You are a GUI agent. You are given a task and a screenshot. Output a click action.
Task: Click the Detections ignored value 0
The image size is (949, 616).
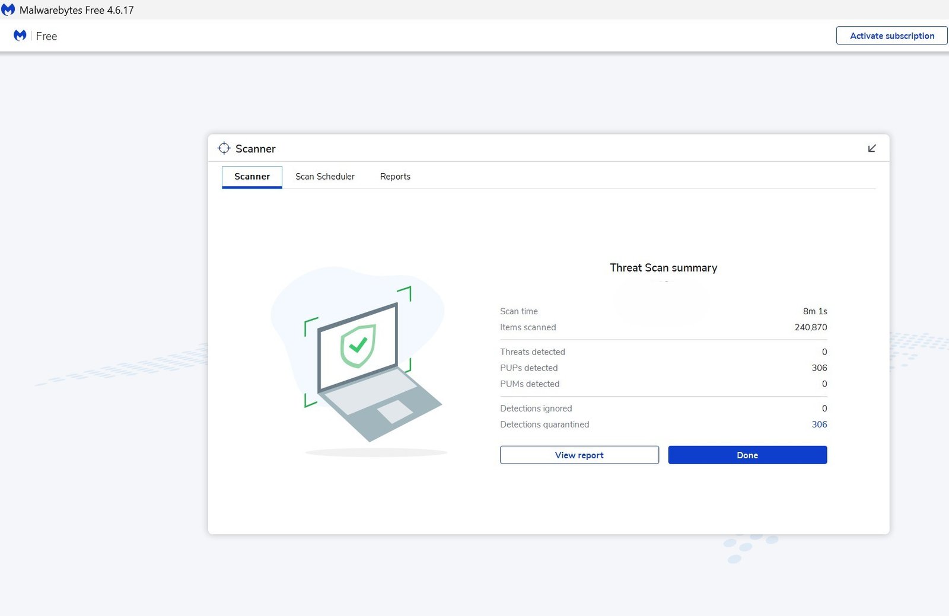(x=824, y=408)
